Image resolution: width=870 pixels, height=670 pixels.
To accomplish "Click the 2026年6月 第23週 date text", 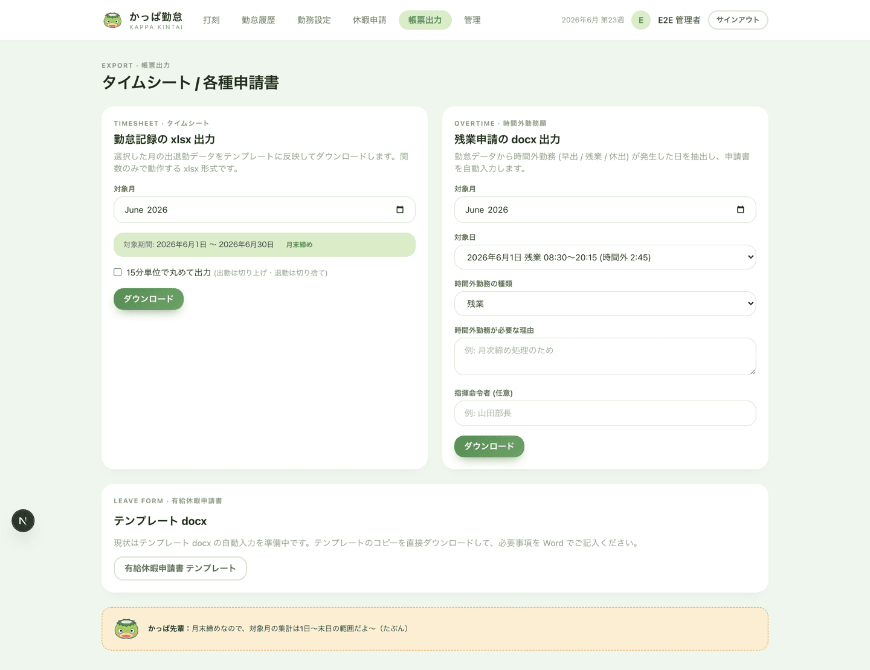I will click(593, 20).
